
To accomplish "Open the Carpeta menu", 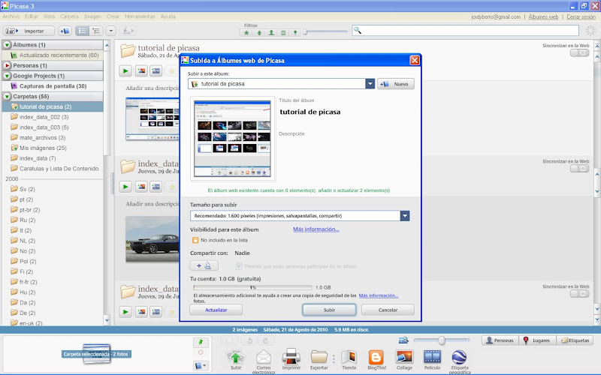I will click(x=69, y=16).
